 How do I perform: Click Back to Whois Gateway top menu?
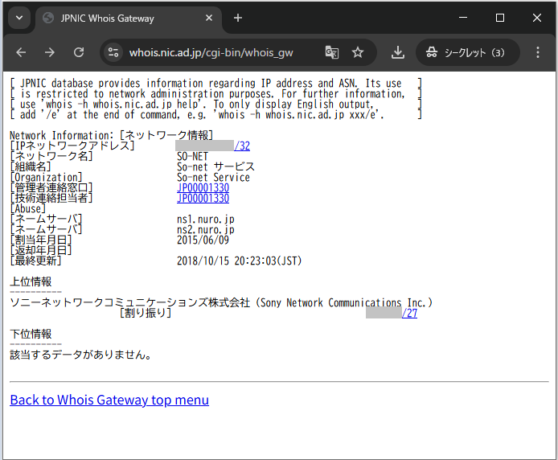pos(109,400)
